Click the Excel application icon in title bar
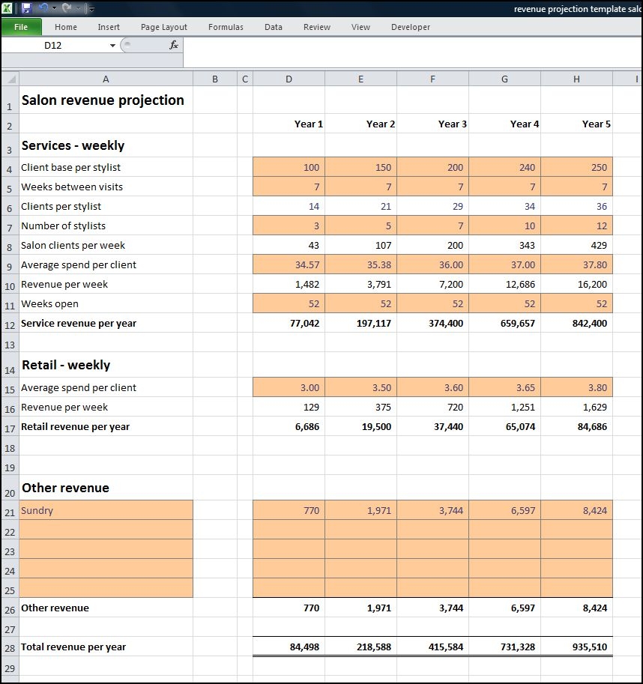 tap(8, 8)
